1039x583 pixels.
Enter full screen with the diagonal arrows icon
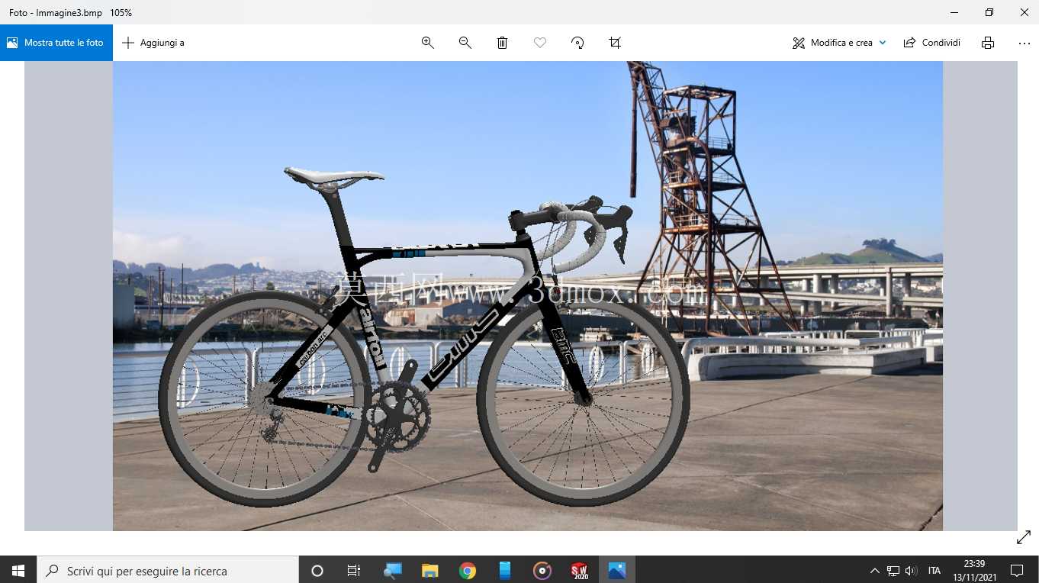coord(1024,538)
